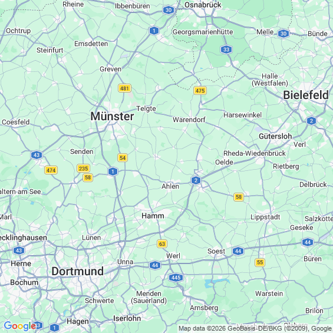Click the blue 445 highway shield
The image size is (333, 333).
point(176,278)
